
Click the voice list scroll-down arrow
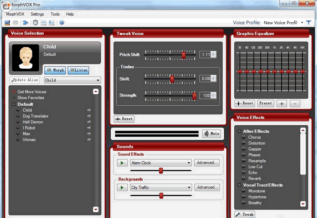click(x=96, y=209)
